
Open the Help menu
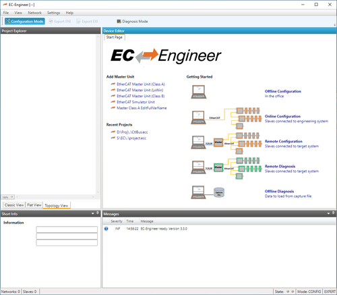[x=69, y=13]
